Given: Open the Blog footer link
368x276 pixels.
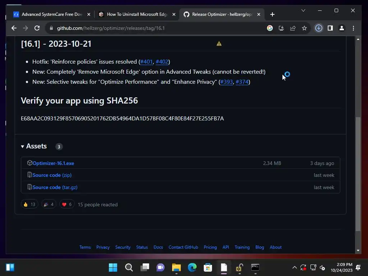Looking at the screenshot, I should [259, 247].
